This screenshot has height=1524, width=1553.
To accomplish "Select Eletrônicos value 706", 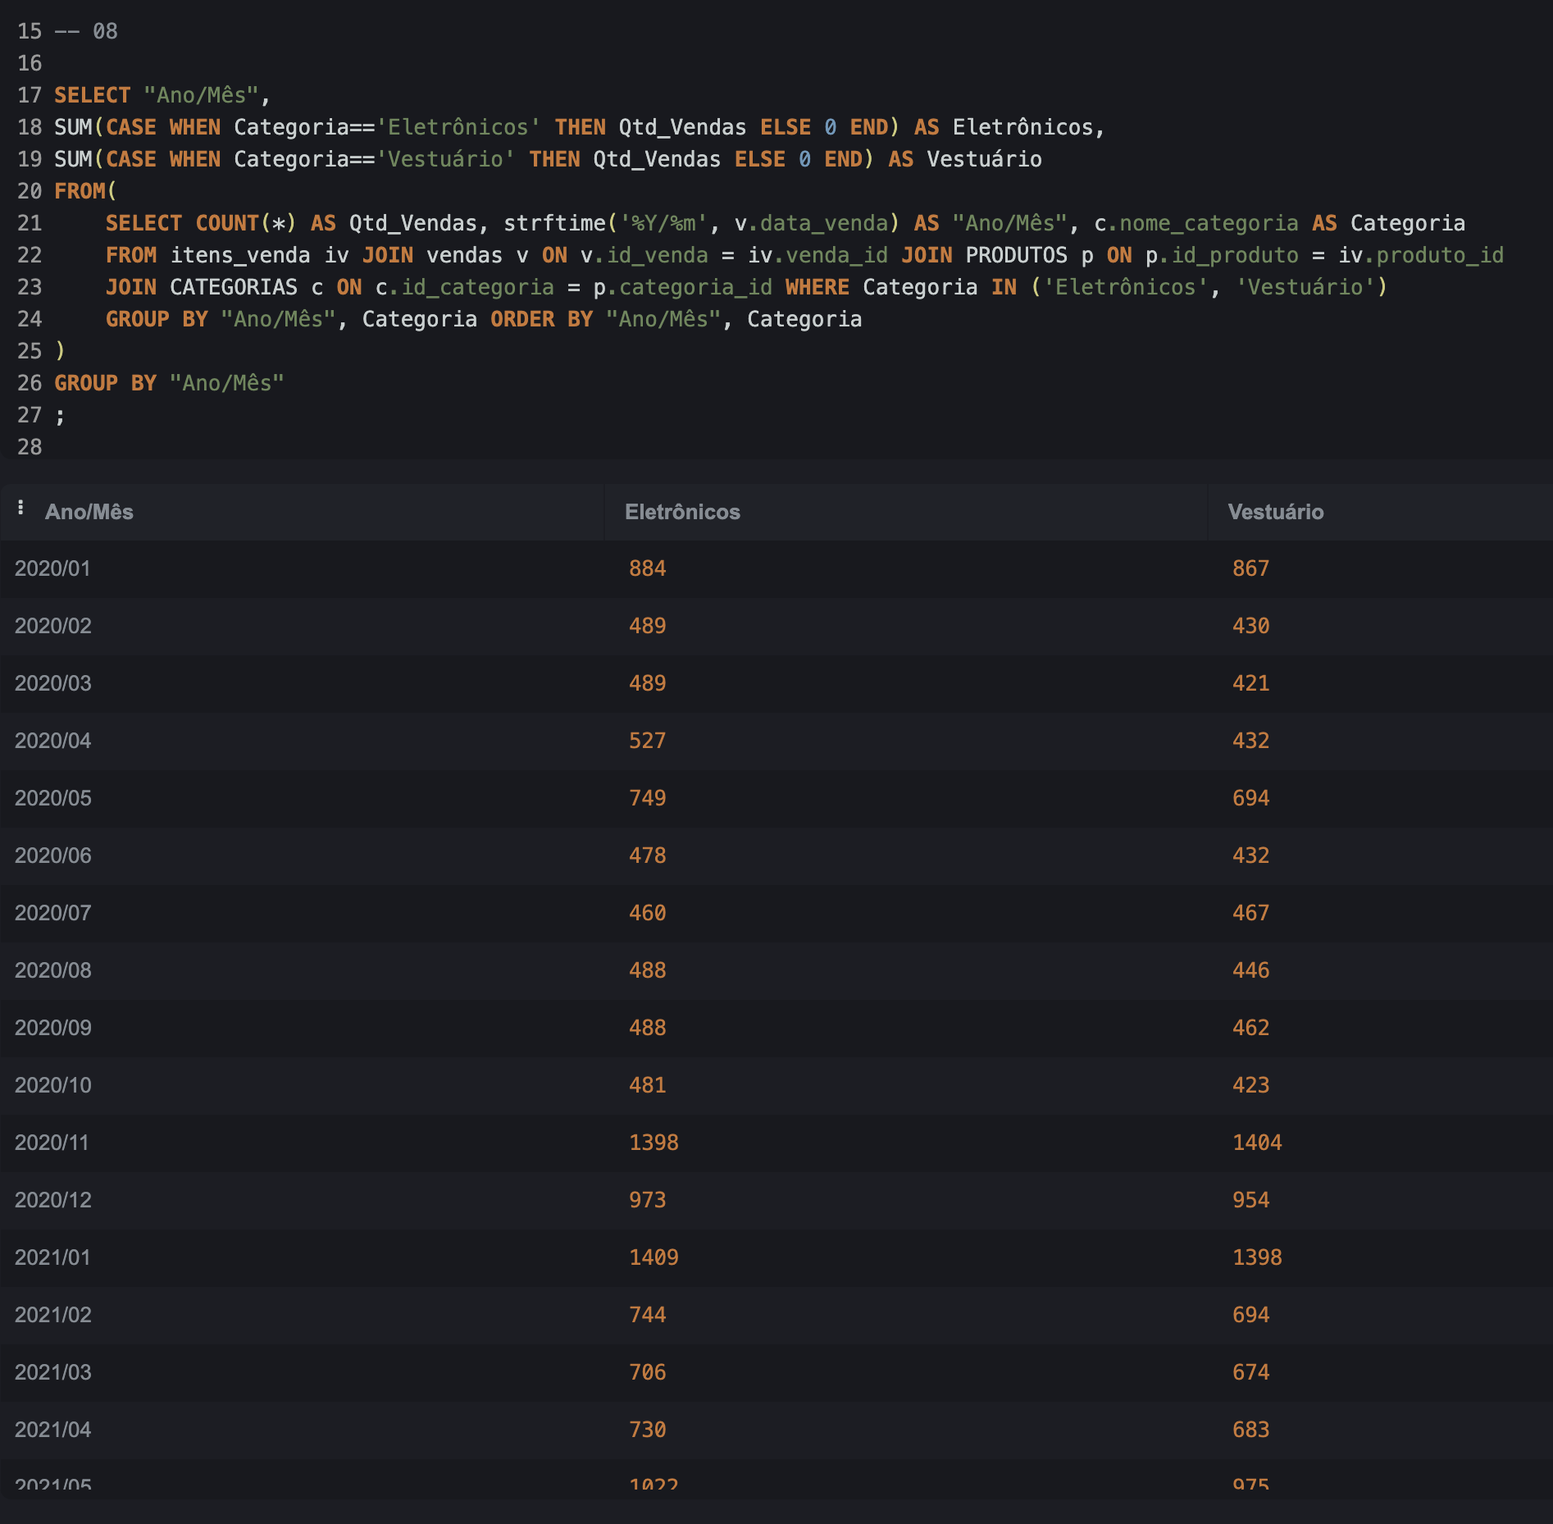I will [647, 1372].
